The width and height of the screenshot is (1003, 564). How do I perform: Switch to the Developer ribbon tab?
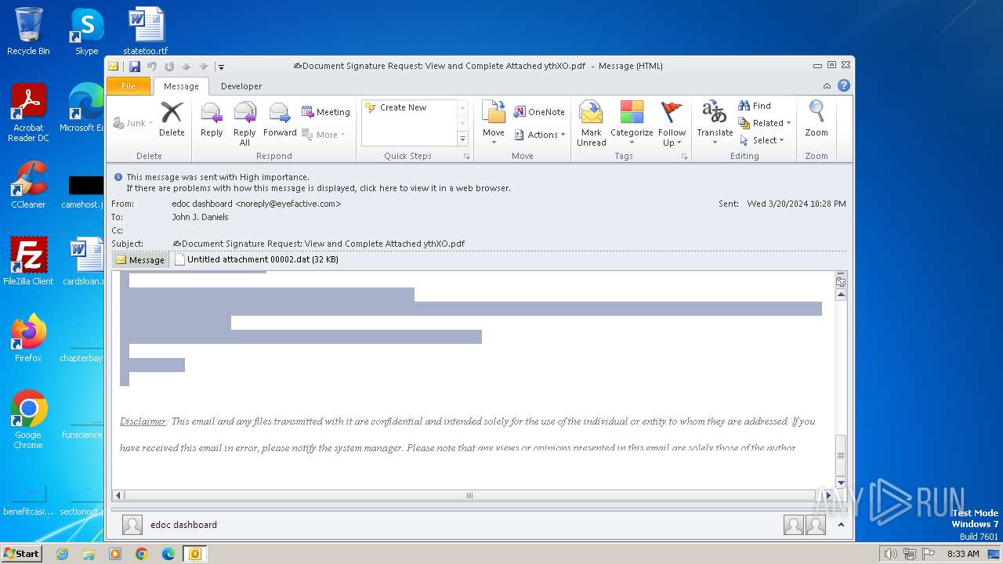(x=241, y=86)
